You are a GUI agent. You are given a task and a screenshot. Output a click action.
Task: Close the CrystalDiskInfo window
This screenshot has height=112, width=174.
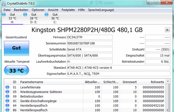tap(167, 3)
